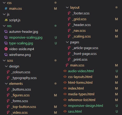Click the Sass icon beside _nav.scss
The height and width of the screenshot is (115, 122).
point(69,31)
